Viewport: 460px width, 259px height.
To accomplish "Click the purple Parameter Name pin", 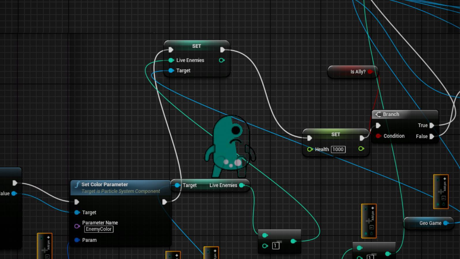I will coord(77,226).
